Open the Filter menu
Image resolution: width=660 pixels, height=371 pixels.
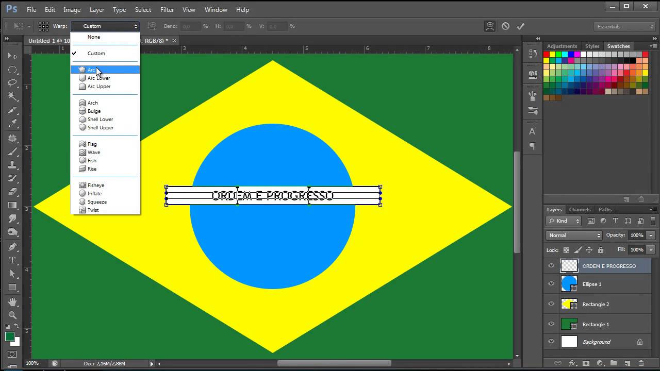[x=167, y=10]
